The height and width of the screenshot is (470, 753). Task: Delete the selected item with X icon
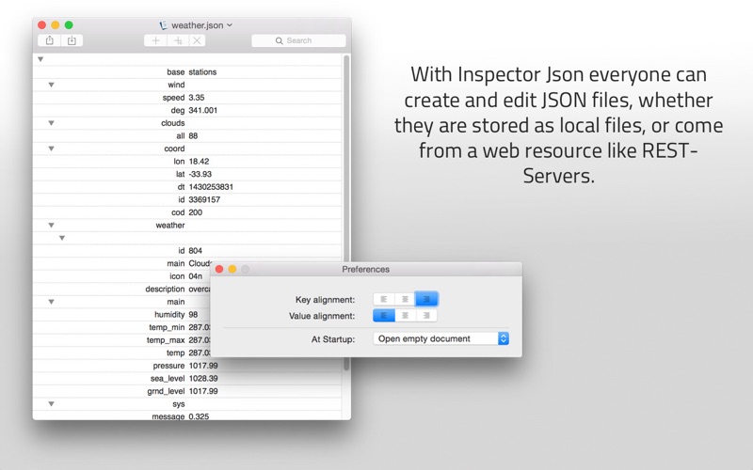point(197,40)
